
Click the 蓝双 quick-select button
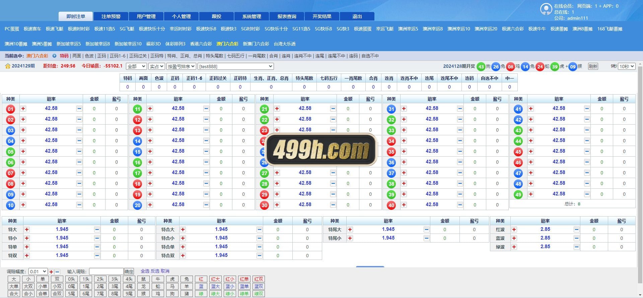259,287
